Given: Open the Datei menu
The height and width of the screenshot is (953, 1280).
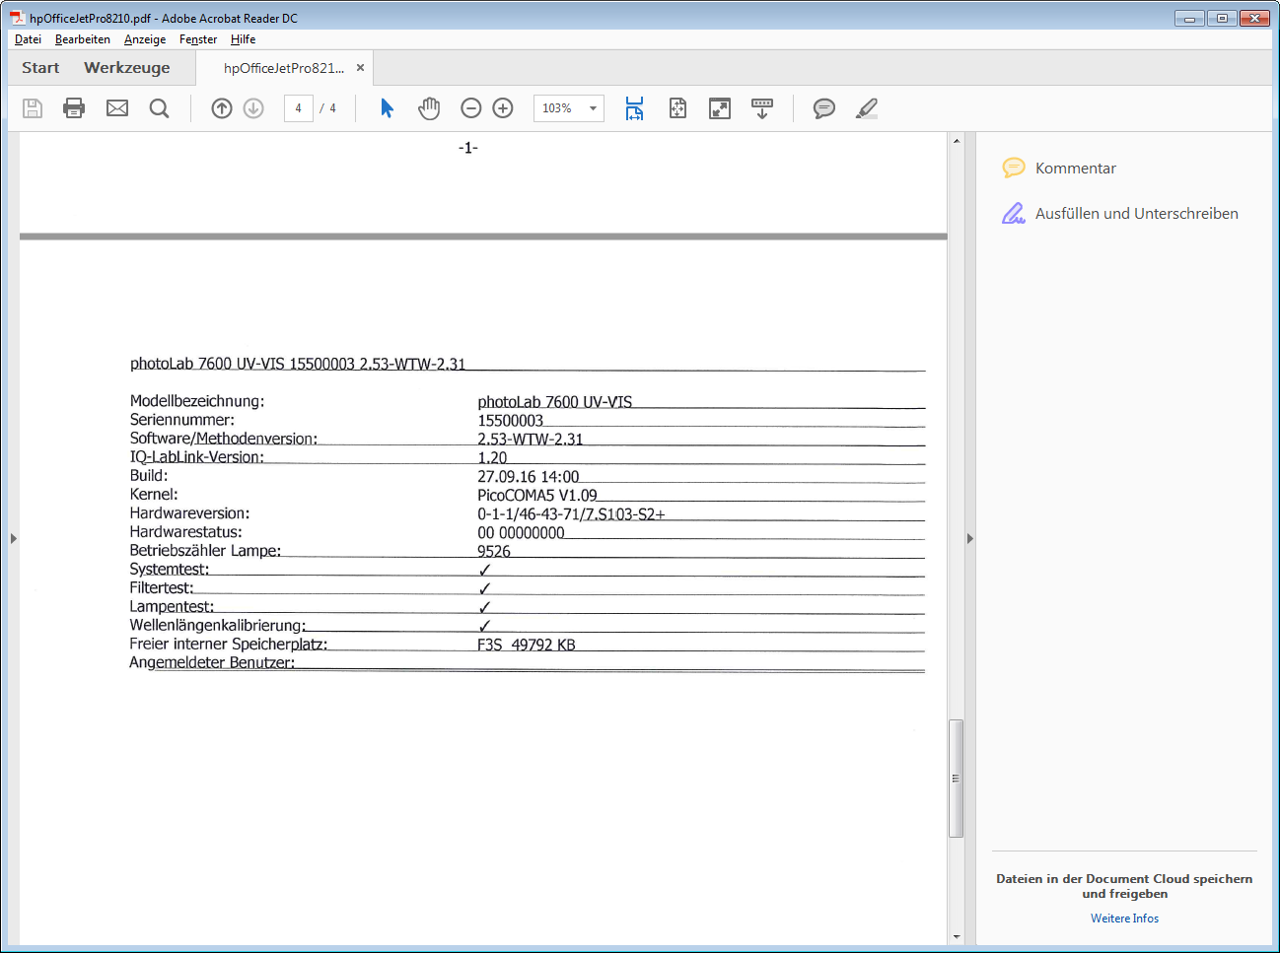Looking at the screenshot, I should coord(28,39).
